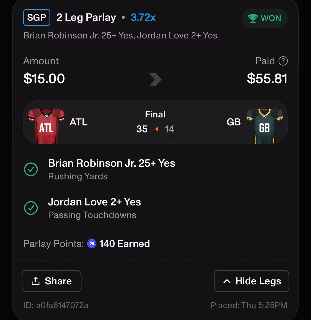
Task: Click the SGP badge
Action: click(x=37, y=18)
